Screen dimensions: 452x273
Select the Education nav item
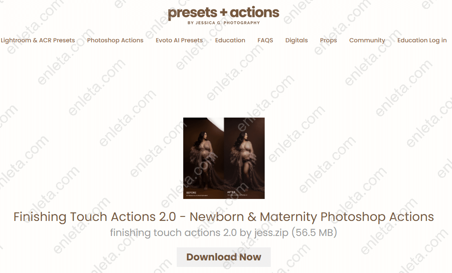click(230, 40)
